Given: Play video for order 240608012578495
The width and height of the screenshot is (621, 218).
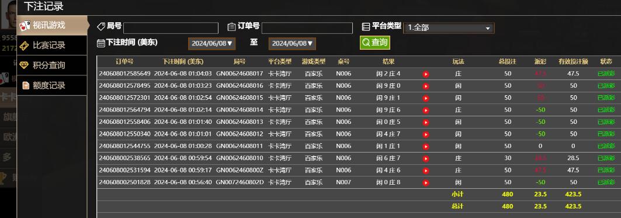Looking at the screenshot, I should tap(426, 86).
